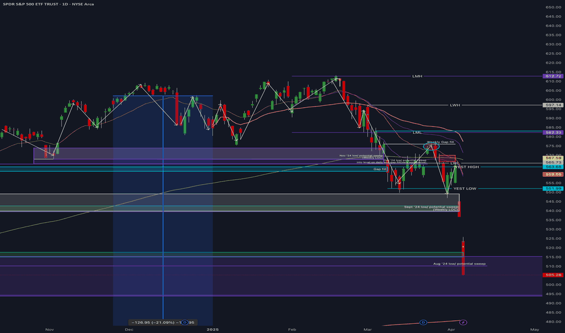Click the Feb label on the time axis
This screenshot has width=565, height=333.
[292, 329]
